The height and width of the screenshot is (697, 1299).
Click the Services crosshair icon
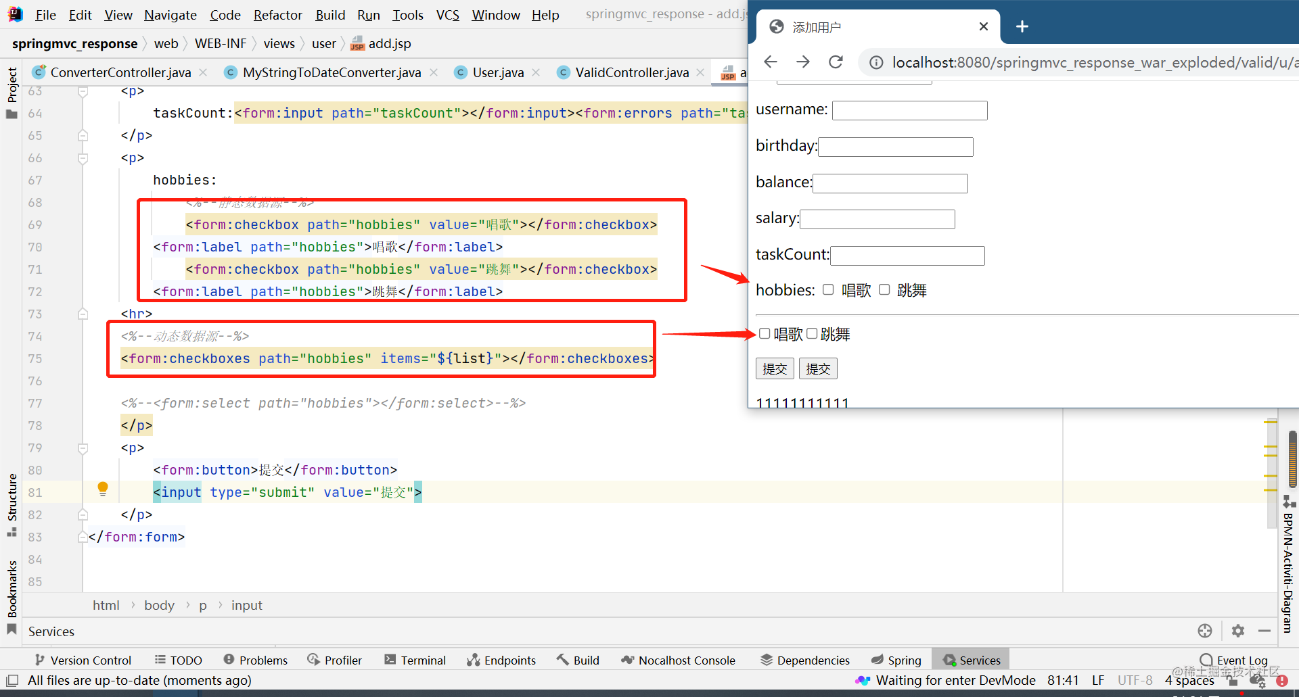(x=1205, y=631)
